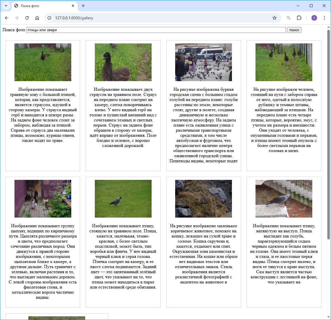Select the "Поиск фото" tab
The image size is (331, 320).
coord(43,6)
